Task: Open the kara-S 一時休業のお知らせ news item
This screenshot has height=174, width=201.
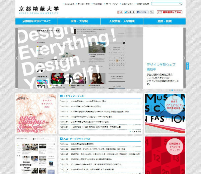Action: [x=86, y=106]
